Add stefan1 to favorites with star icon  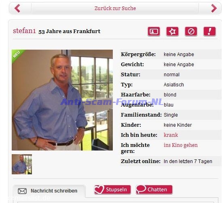172,31
